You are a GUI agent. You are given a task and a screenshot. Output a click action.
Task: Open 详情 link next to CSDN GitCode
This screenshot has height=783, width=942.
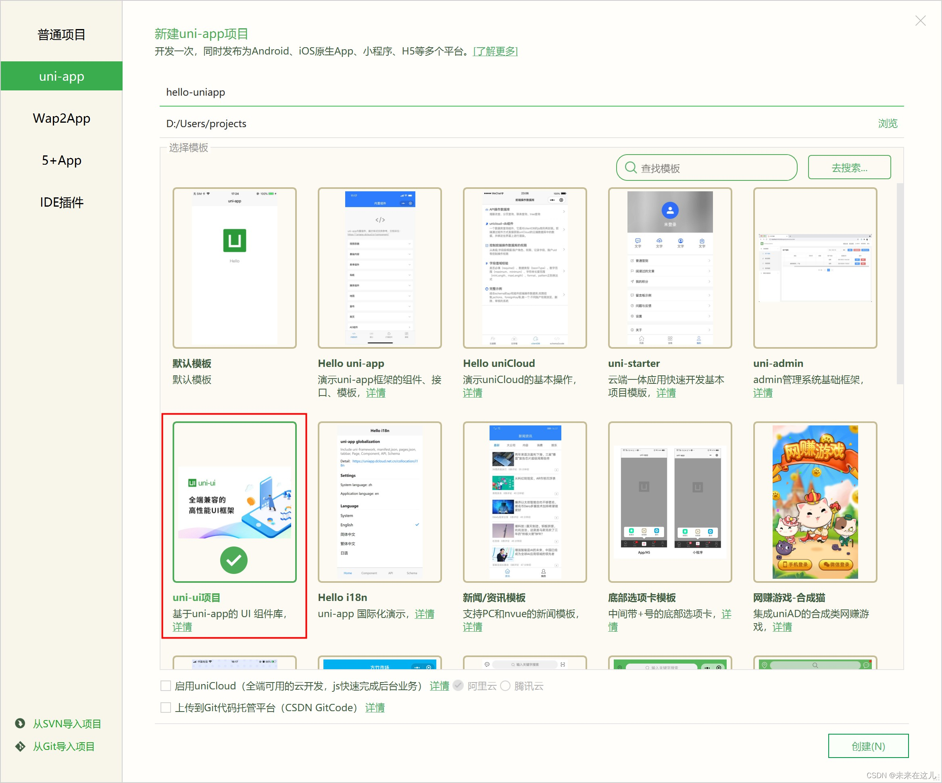pos(375,708)
